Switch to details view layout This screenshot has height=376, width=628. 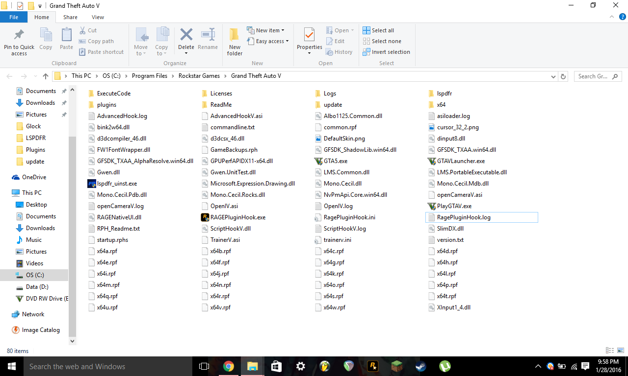coord(610,351)
